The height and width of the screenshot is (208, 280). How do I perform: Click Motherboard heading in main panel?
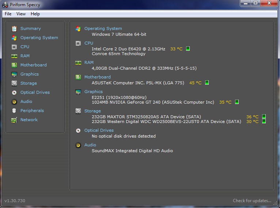(98, 77)
